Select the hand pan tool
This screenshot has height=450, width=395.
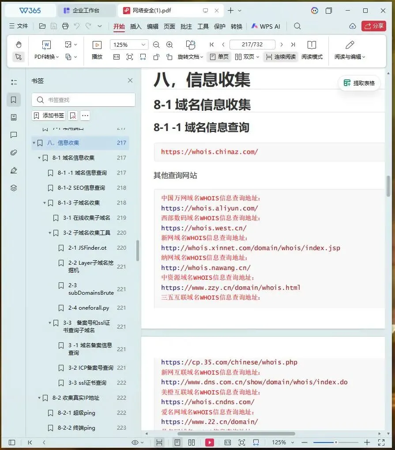pyautogui.click(x=19, y=45)
